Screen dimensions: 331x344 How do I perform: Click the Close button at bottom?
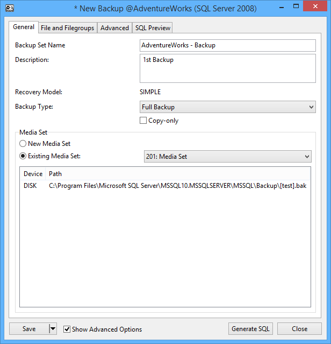(x=299, y=328)
